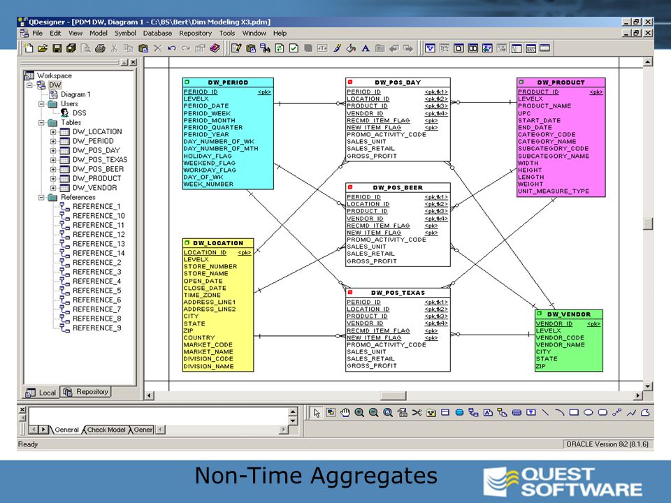Click the Print toolbar icon
The image size is (671, 503).
tap(100, 48)
